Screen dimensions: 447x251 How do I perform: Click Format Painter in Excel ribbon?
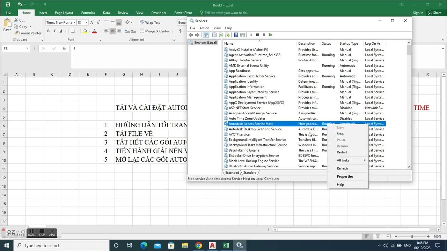[x=28, y=33]
